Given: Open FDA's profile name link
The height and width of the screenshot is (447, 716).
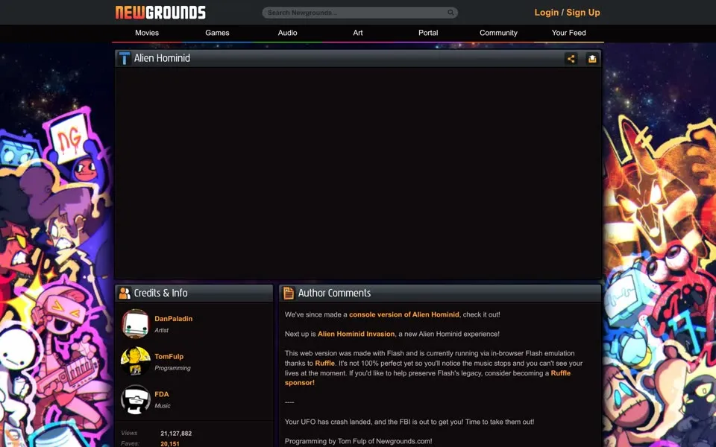Looking at the screenshot, I should pos(162,394).
